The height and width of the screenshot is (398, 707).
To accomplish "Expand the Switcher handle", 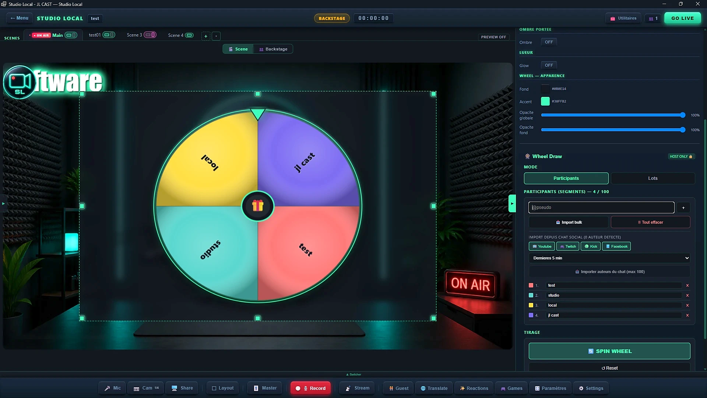I will 353,374.
